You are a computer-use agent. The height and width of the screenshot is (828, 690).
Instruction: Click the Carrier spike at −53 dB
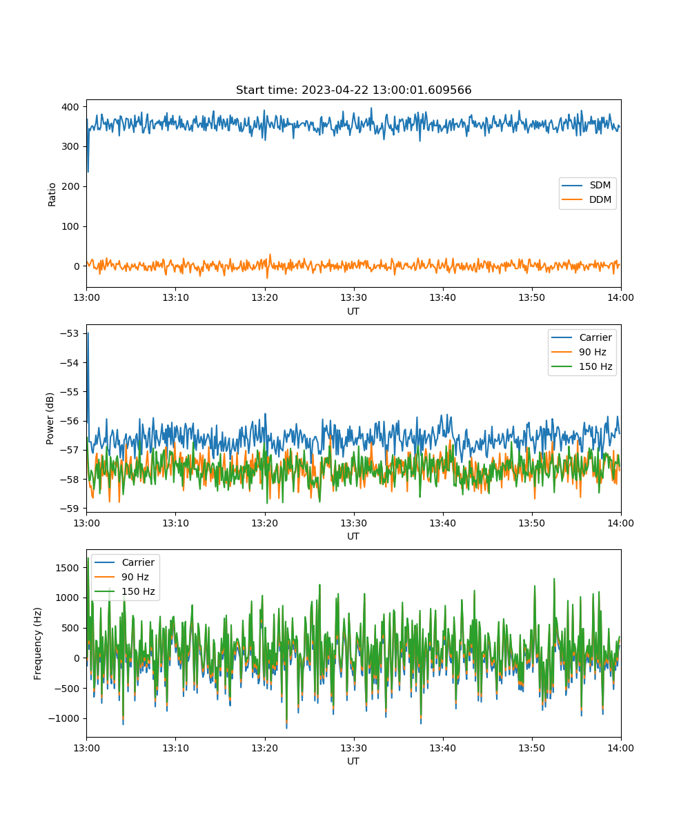[88, 334]
